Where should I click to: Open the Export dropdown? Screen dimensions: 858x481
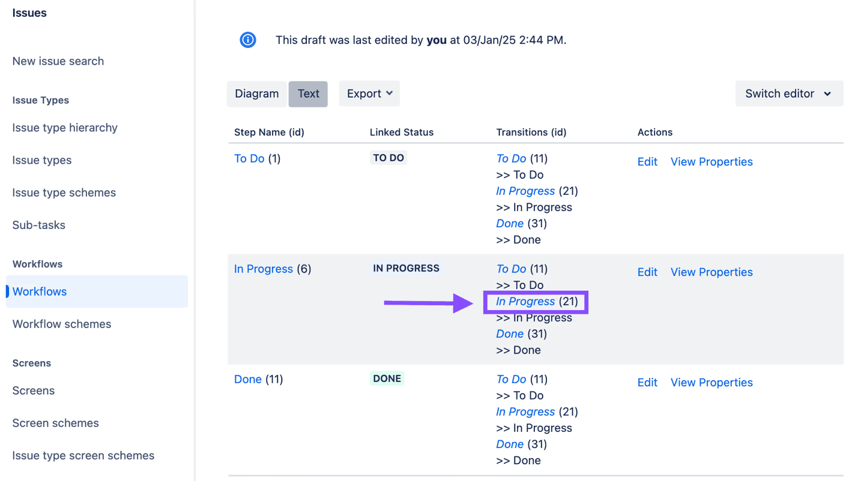click(x=369, y=94)
